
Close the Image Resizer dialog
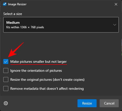(x=116, y=4)
